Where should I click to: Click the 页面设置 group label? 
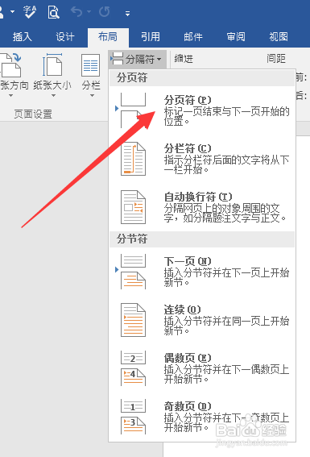click(x=33, y=114)
